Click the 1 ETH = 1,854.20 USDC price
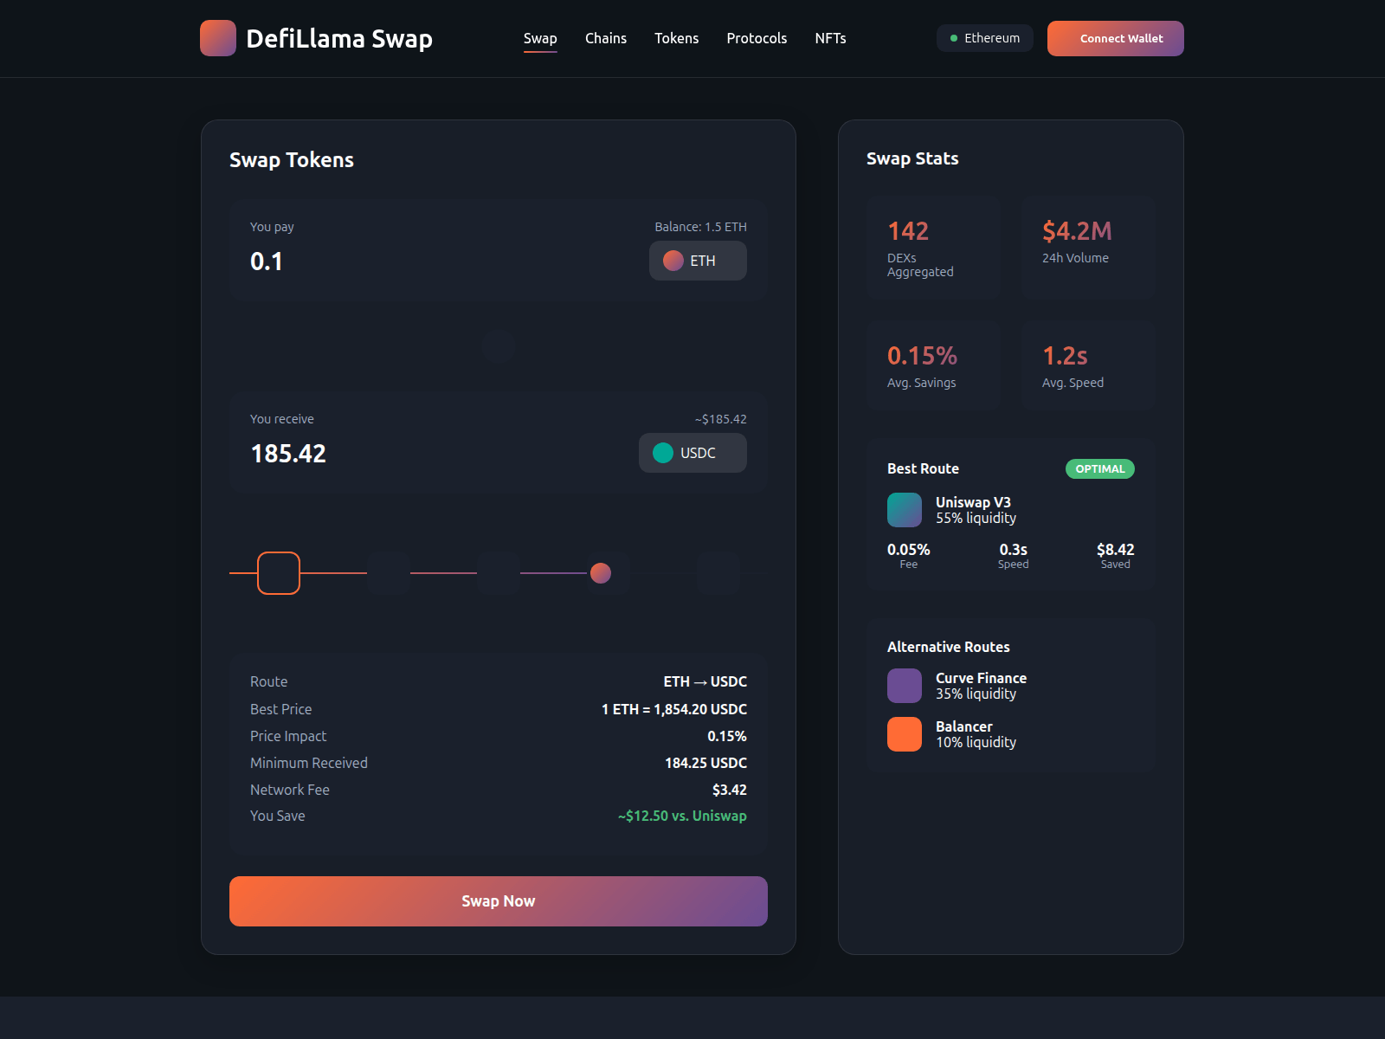Screen dimensions: 1385x1039 (x=674, y=709)
